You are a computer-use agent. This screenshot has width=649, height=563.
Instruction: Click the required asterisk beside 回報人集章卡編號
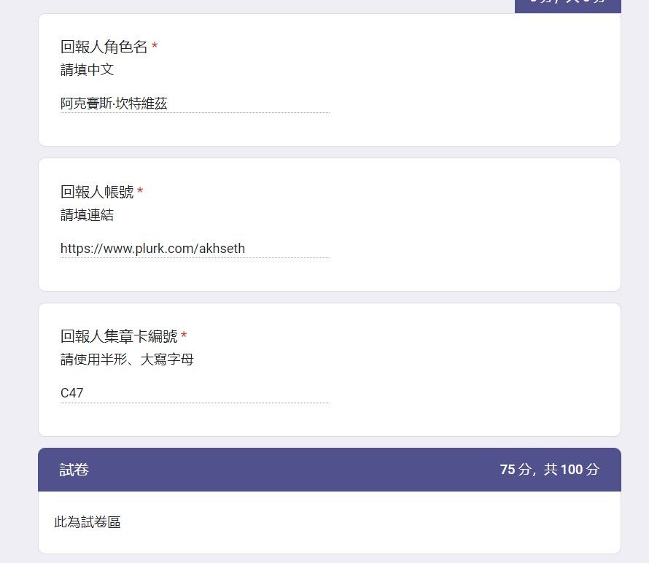(184, 335)
